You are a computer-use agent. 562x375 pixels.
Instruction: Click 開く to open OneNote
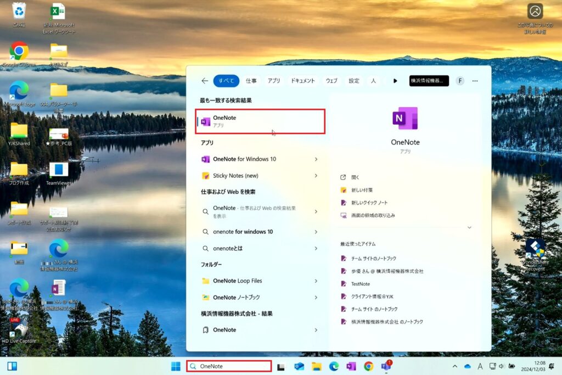(x=355, y=177)
